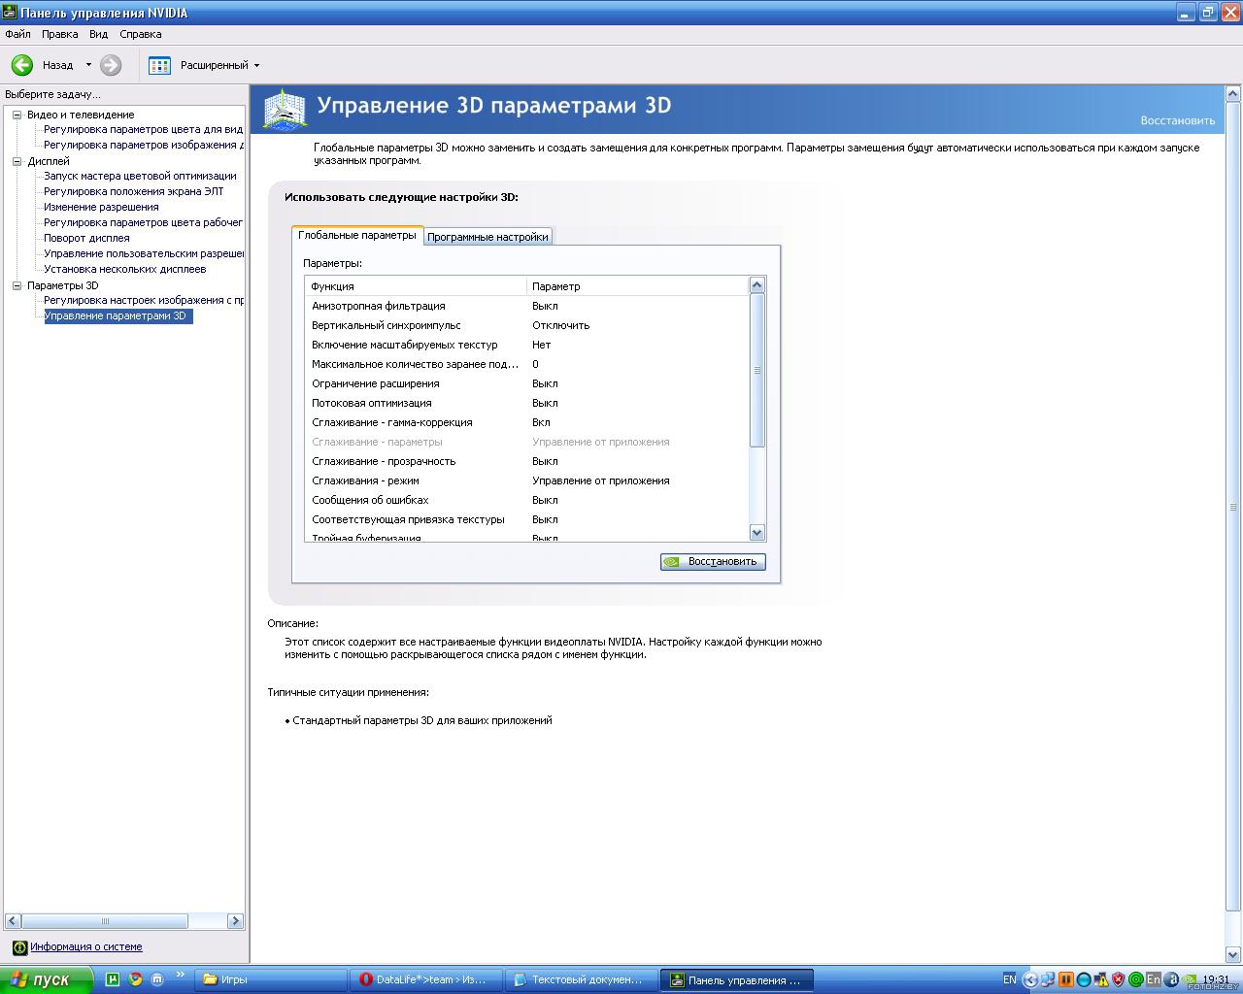Open the Back button history dropdown arrow

pyautogui.click(x=88, y=65)
